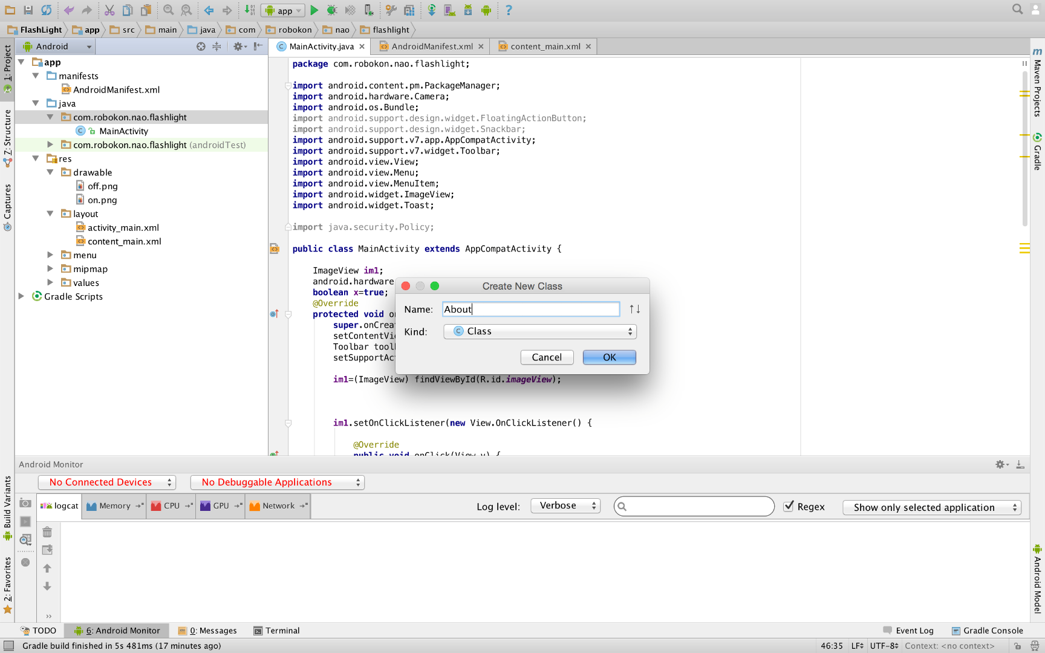Capture a screenshot from Android Monitor

pos(25,503)
